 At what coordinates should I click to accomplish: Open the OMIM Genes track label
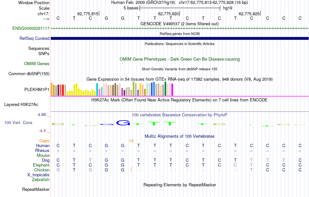[x=37, y=64]
